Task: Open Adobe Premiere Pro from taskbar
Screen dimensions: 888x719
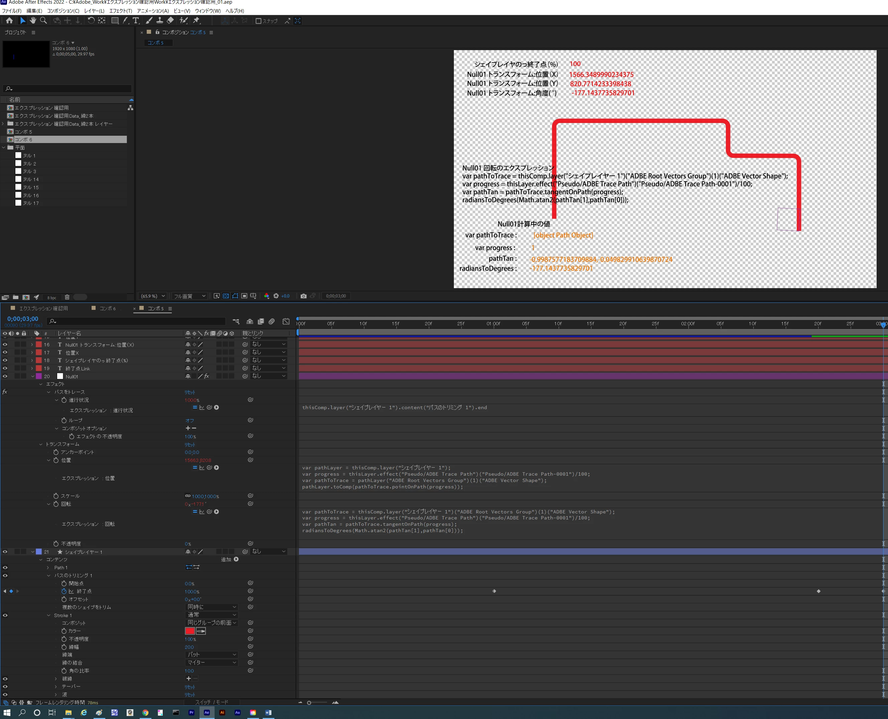Action: (x=191, y=712)
